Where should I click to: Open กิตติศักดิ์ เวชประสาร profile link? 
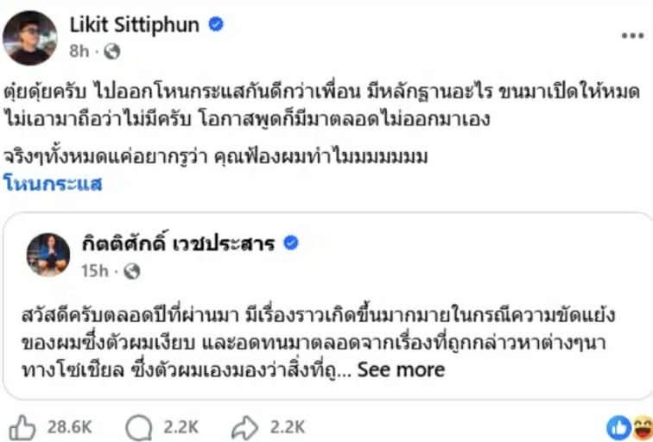point(180,243)
